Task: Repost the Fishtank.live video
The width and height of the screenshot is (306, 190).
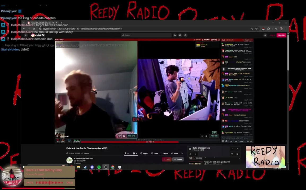Action: click(164, 153)
